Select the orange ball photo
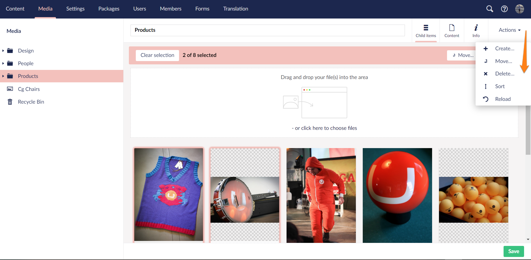Image resolution: width=531 pixels, height=260 pixels. [397, 195]
